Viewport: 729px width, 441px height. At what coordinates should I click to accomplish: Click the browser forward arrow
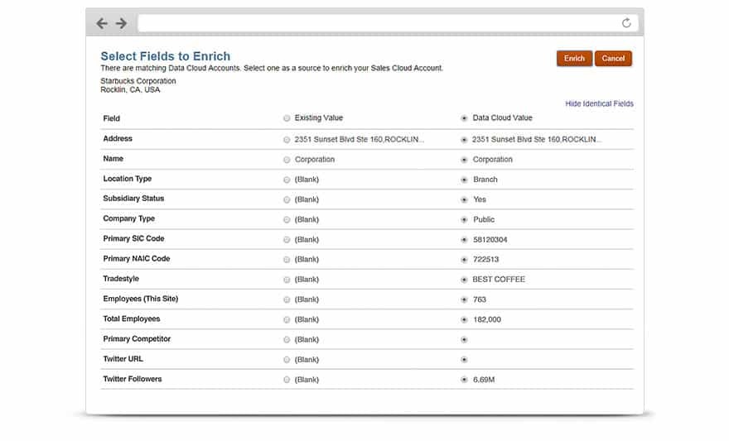click(121, 23)
